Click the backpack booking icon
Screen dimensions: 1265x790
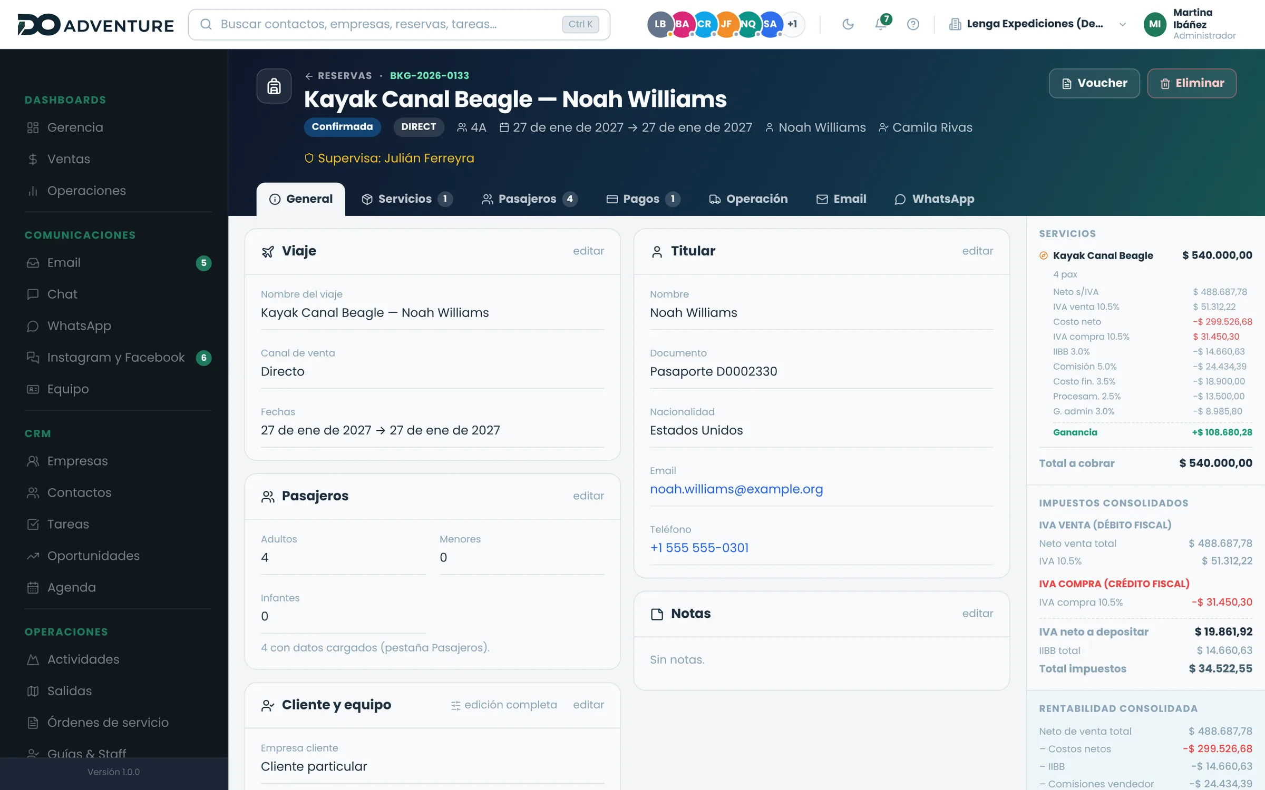click(274, 86)
